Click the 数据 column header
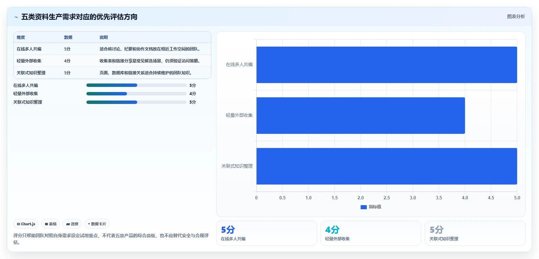This screenshot has height=259, width=539. (x=68, y=37)
